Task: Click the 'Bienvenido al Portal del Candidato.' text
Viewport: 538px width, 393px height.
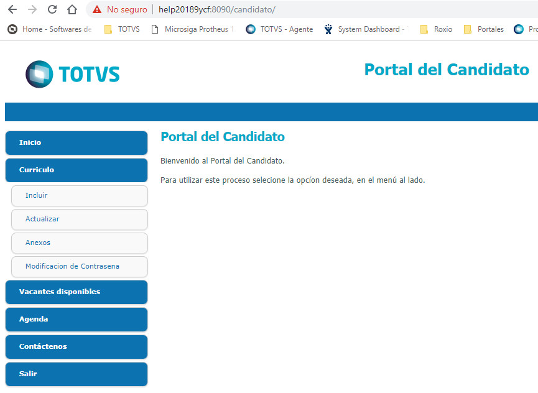Action: coord(223,161)
